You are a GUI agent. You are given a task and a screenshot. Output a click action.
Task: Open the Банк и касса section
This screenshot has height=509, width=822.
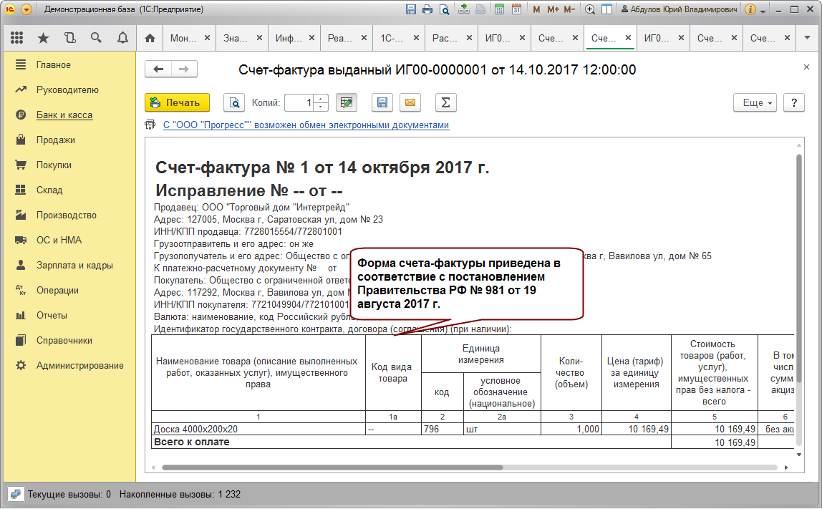click(64, 115)
